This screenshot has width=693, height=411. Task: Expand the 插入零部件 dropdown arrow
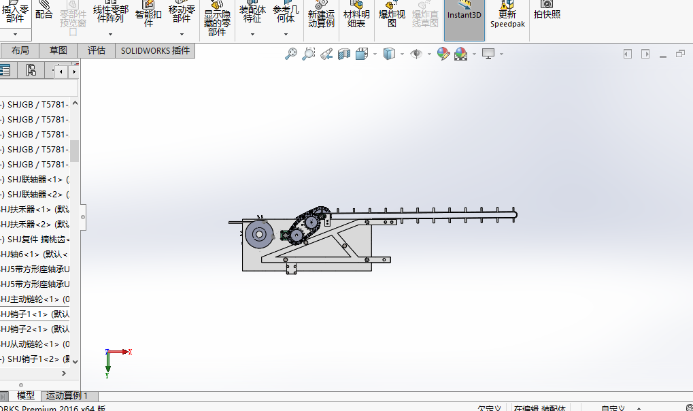coord(16,34)
